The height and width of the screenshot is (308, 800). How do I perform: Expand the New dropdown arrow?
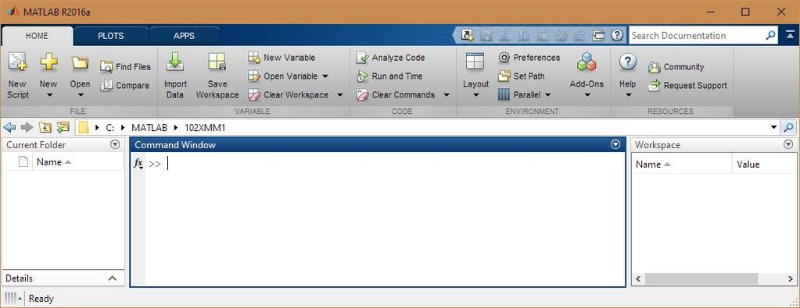(x=48, y=94)
